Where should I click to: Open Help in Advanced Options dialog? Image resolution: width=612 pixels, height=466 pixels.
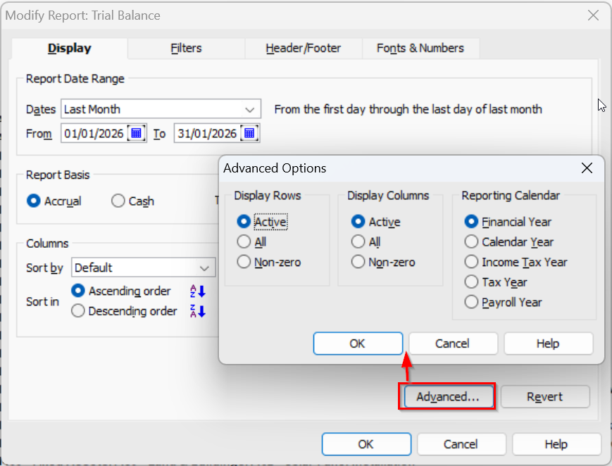click(x=549, y=344)
